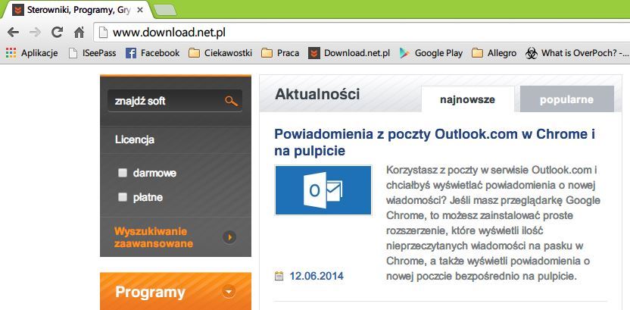This screenshot has height=310, width=630.
Task: Open the Google Play bookmark
Action: coord(431,53)
